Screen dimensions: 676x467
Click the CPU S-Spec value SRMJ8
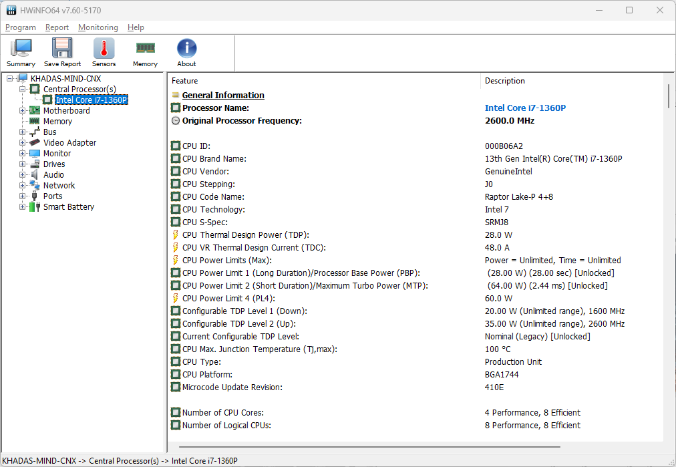(496, 222)
